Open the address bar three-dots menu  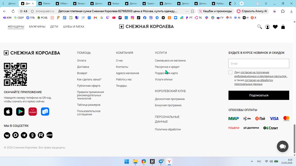click(x=187, y=11)
